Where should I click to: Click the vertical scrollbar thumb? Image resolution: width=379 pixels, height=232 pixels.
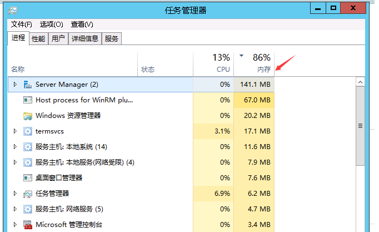(360, 125)
